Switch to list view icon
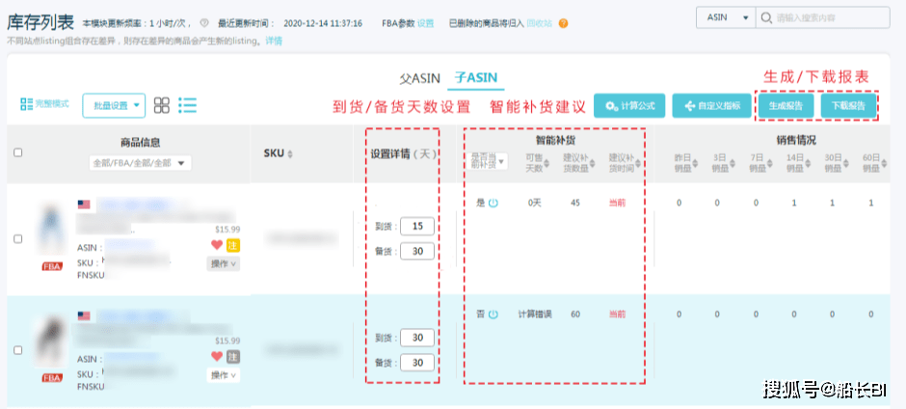This screenshot has height=409, width=906. (x=188, y=105)
